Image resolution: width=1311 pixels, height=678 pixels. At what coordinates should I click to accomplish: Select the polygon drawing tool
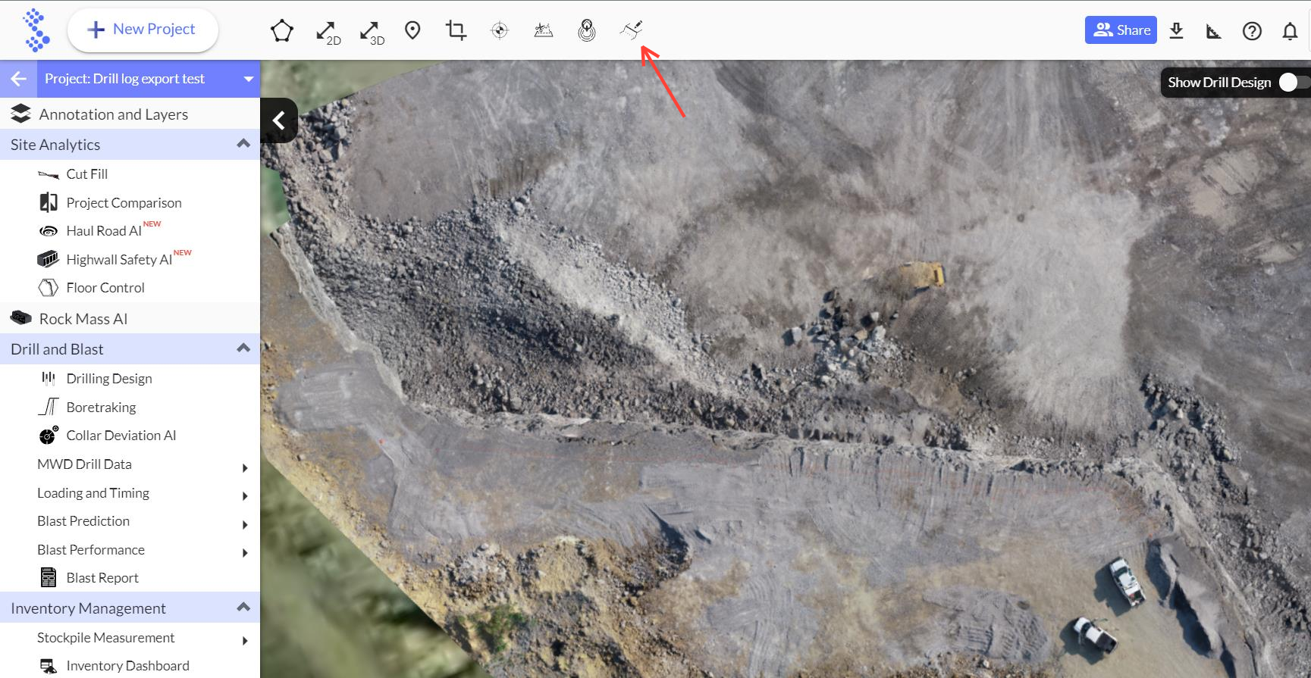point(282,31)
